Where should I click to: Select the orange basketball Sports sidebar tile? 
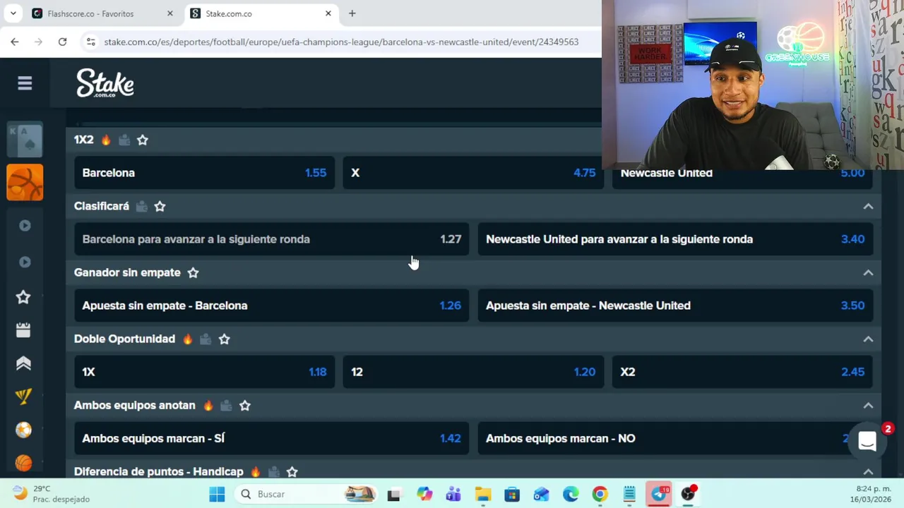[25, 183]
